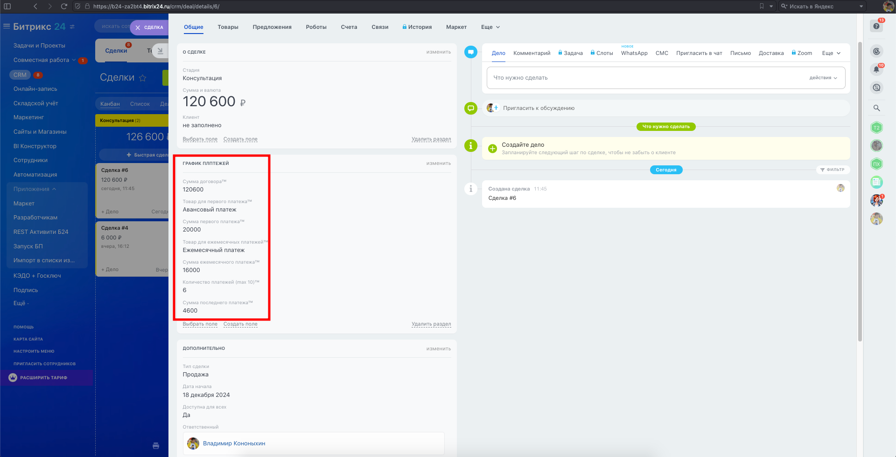Screen dimensions: 896x457
Task: Open the Комментарий tab in timeline
Action: point(532,53)
